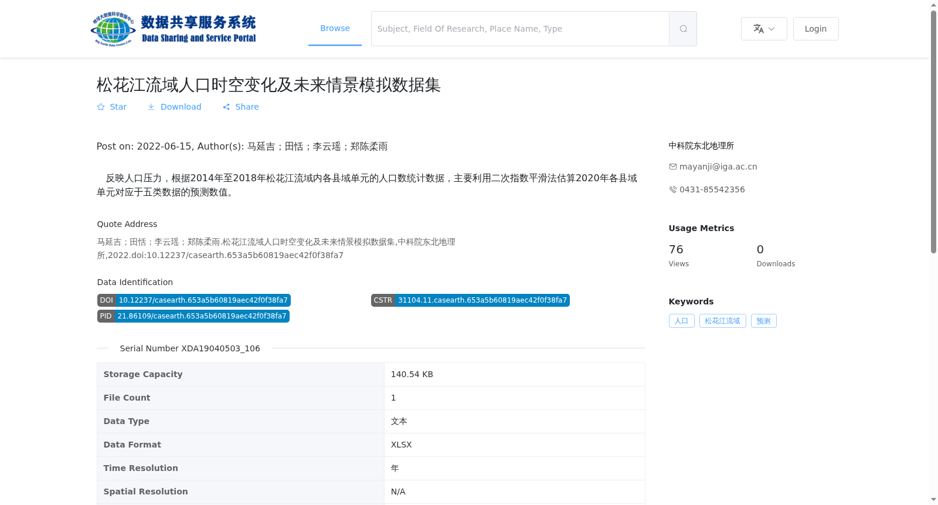938x505 pixels.
Task: Click the XLSX data format value
Action: click(402, 445)
